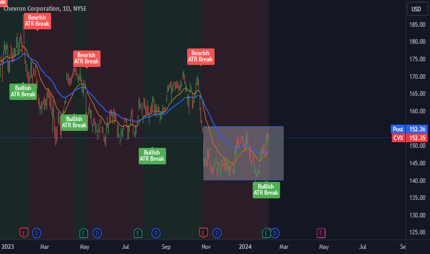Click the 2023 label on time axis
430x254 pixels.
8,247
